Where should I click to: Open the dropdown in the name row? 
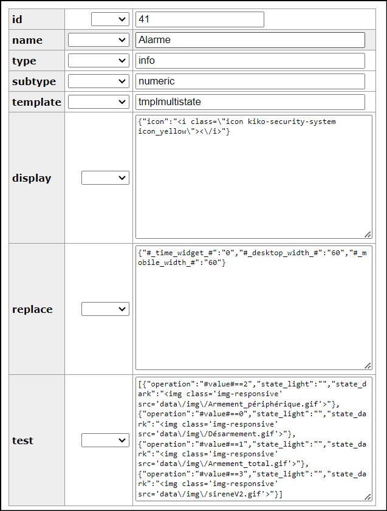pyautogui.click(x=98, y=40)
